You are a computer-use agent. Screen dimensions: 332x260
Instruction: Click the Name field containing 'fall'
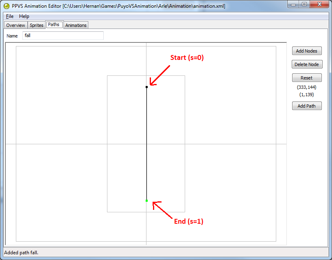tap(63, 35)
